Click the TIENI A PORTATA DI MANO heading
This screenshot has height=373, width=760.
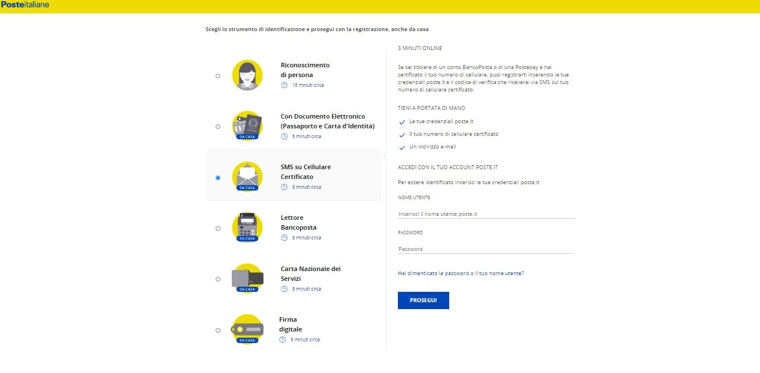431,108
